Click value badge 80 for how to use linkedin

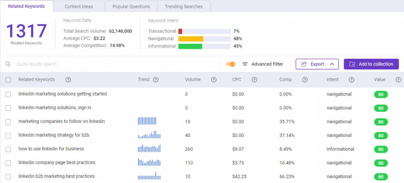pyautogui.click(x=381, y=149)
